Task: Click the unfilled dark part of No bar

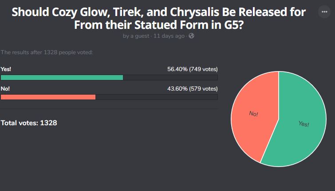Action: click(x=156, y=97)
